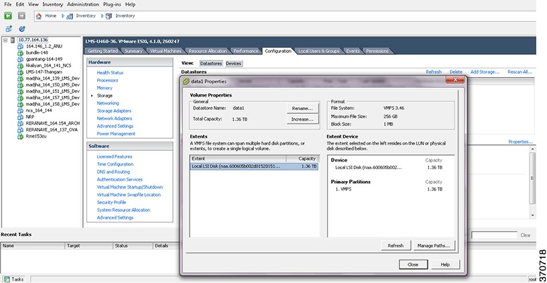Switch to the Events tab

point(353,51)
